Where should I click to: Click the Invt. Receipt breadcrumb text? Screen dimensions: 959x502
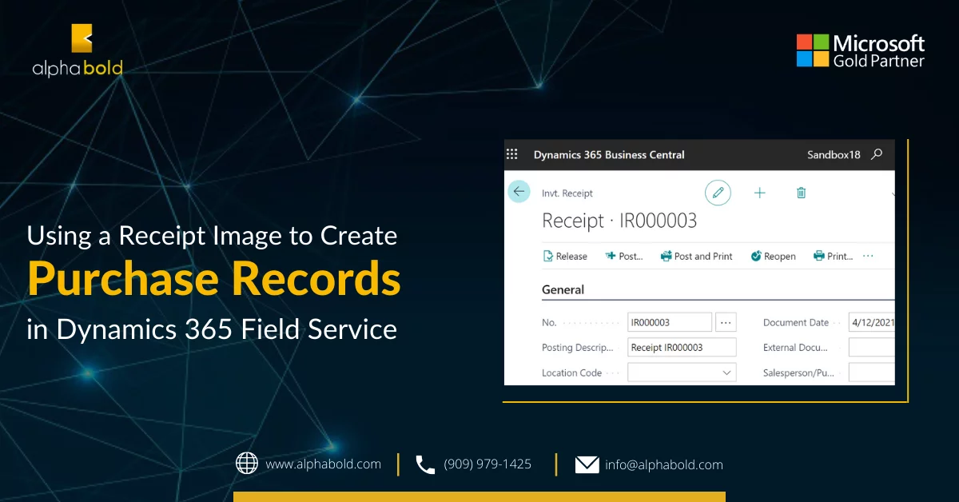pos(567,193)
